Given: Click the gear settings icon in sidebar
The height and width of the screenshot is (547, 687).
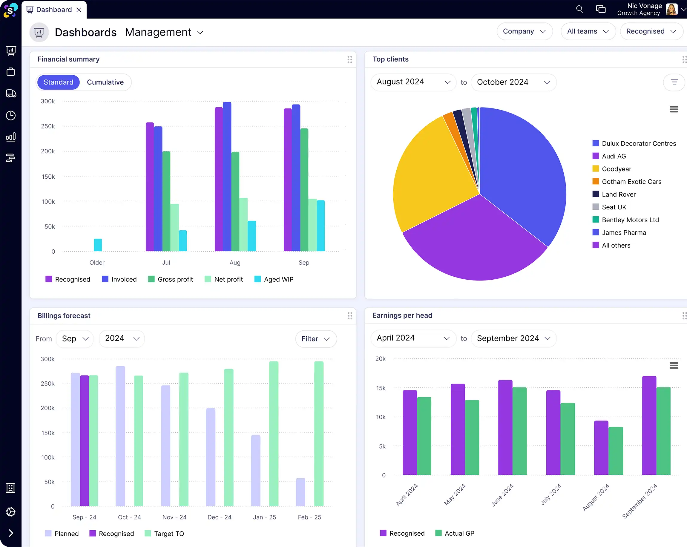Looking at the screenshot, I should [11, 512].
